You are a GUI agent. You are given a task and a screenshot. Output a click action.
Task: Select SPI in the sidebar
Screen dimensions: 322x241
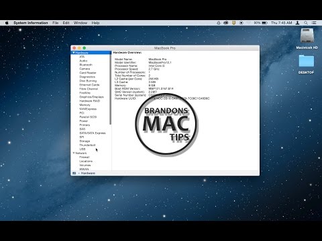coord(82,137)
